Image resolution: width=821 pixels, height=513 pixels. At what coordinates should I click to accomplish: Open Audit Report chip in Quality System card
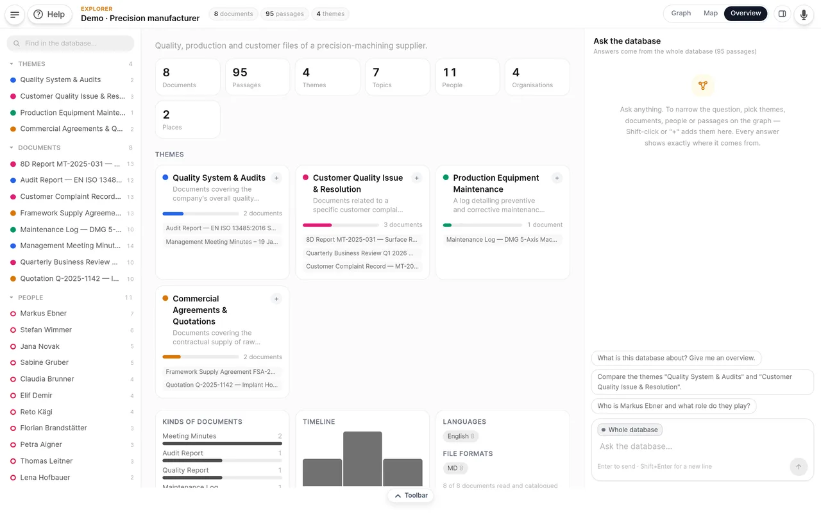click(x=221, y=228)
